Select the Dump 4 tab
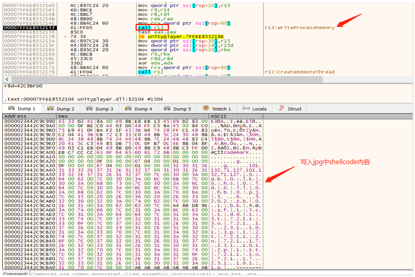 click(x=139, y=109)
